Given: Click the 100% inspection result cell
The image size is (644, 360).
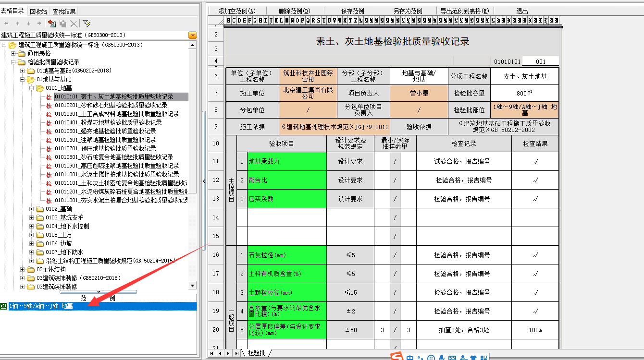Looking at the screenshot, I should (x=535, y=330).
